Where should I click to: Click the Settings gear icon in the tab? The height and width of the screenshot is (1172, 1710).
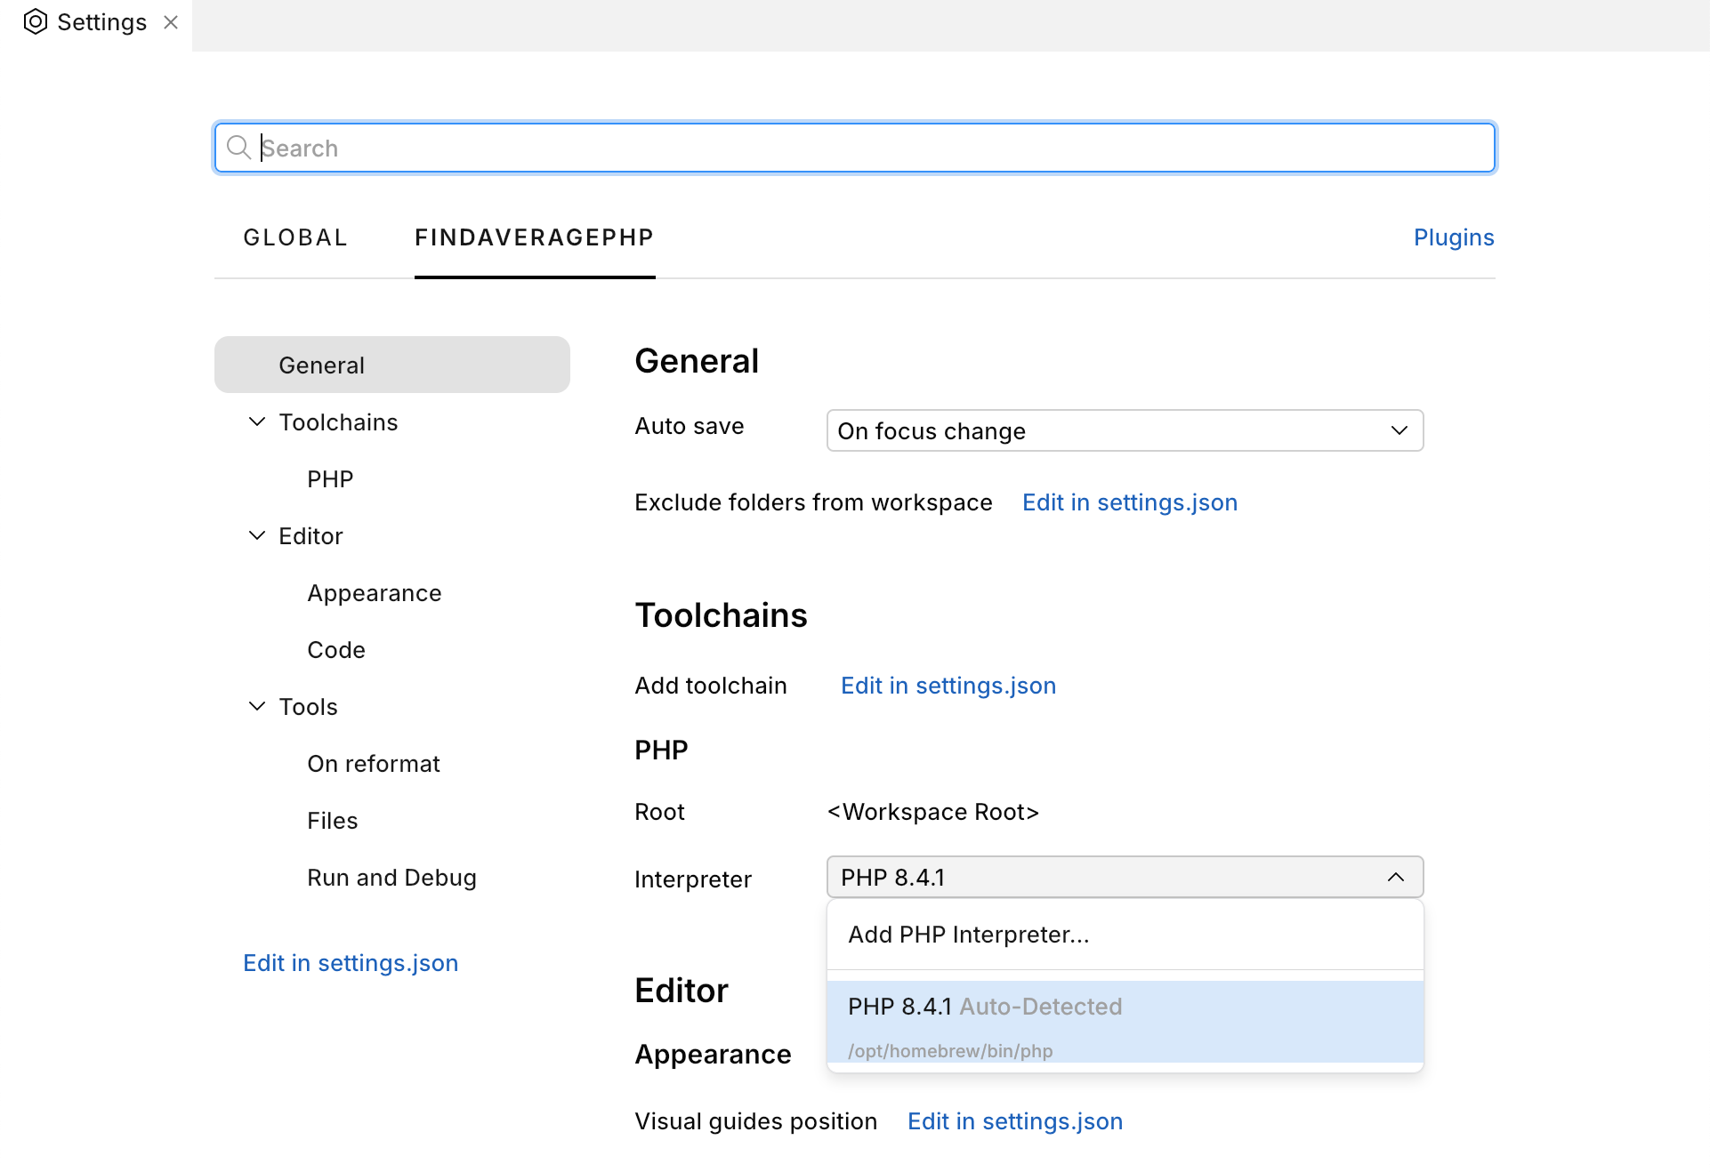click(36, 21)
